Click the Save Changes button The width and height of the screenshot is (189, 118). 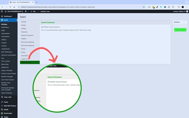tap(180, 30)
